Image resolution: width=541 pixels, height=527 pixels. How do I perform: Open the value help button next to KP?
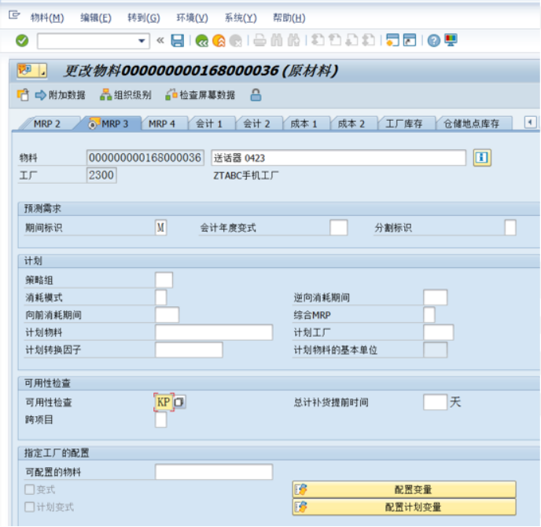(179, 402)
